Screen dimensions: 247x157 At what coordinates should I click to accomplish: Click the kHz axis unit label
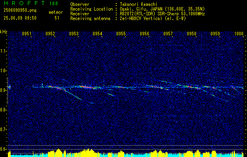(4, 32)
